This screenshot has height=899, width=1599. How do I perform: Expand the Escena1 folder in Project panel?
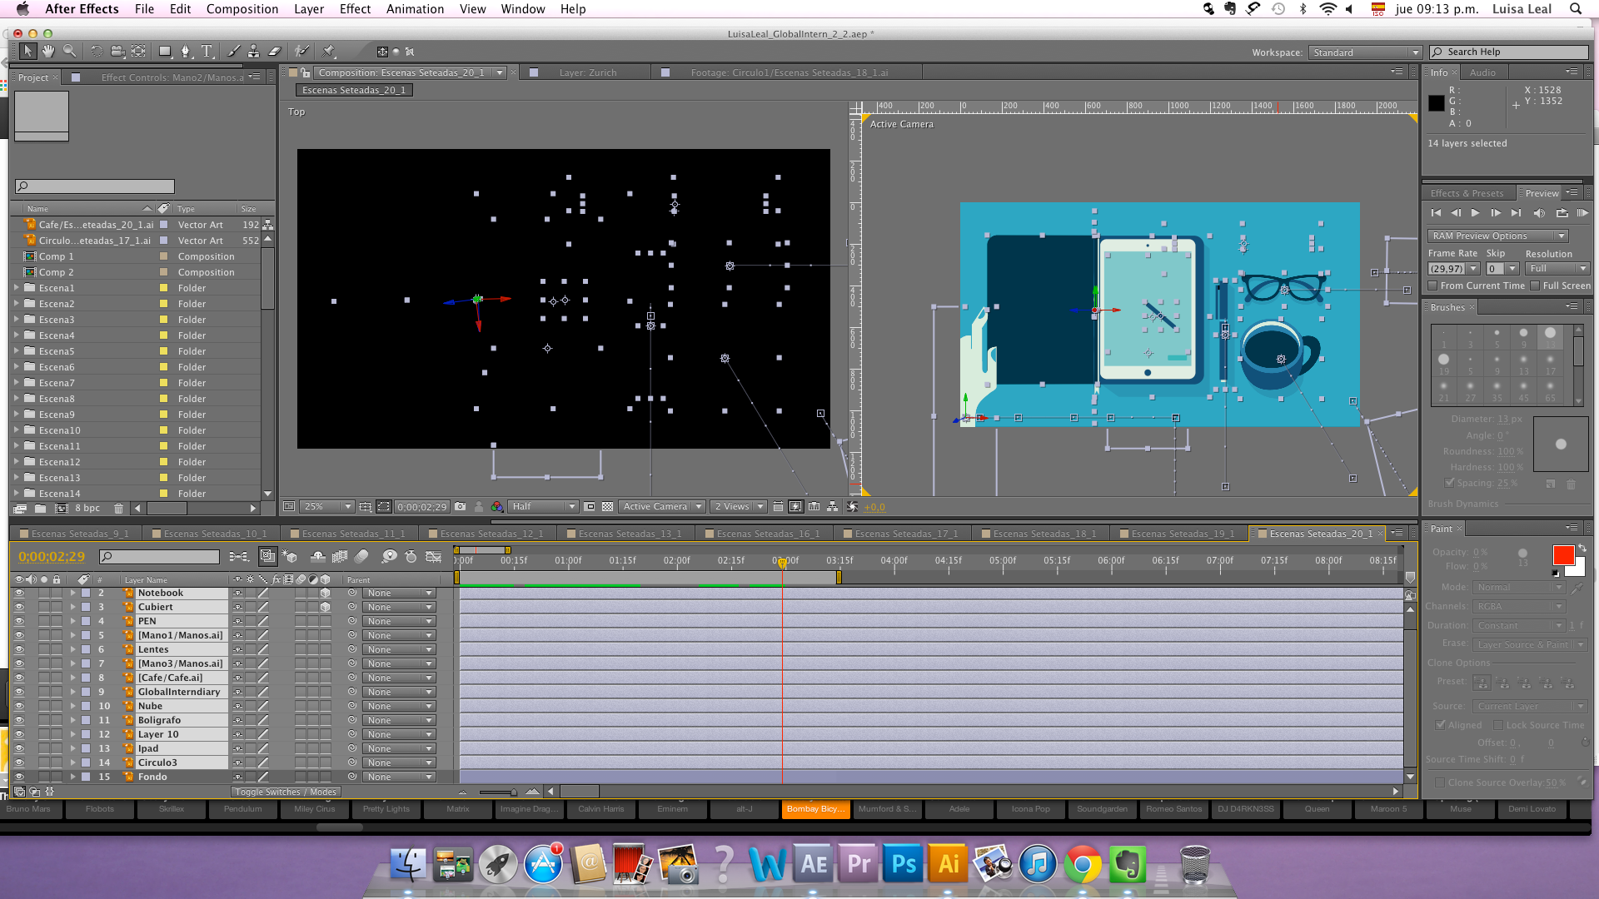tap(17, 288)
